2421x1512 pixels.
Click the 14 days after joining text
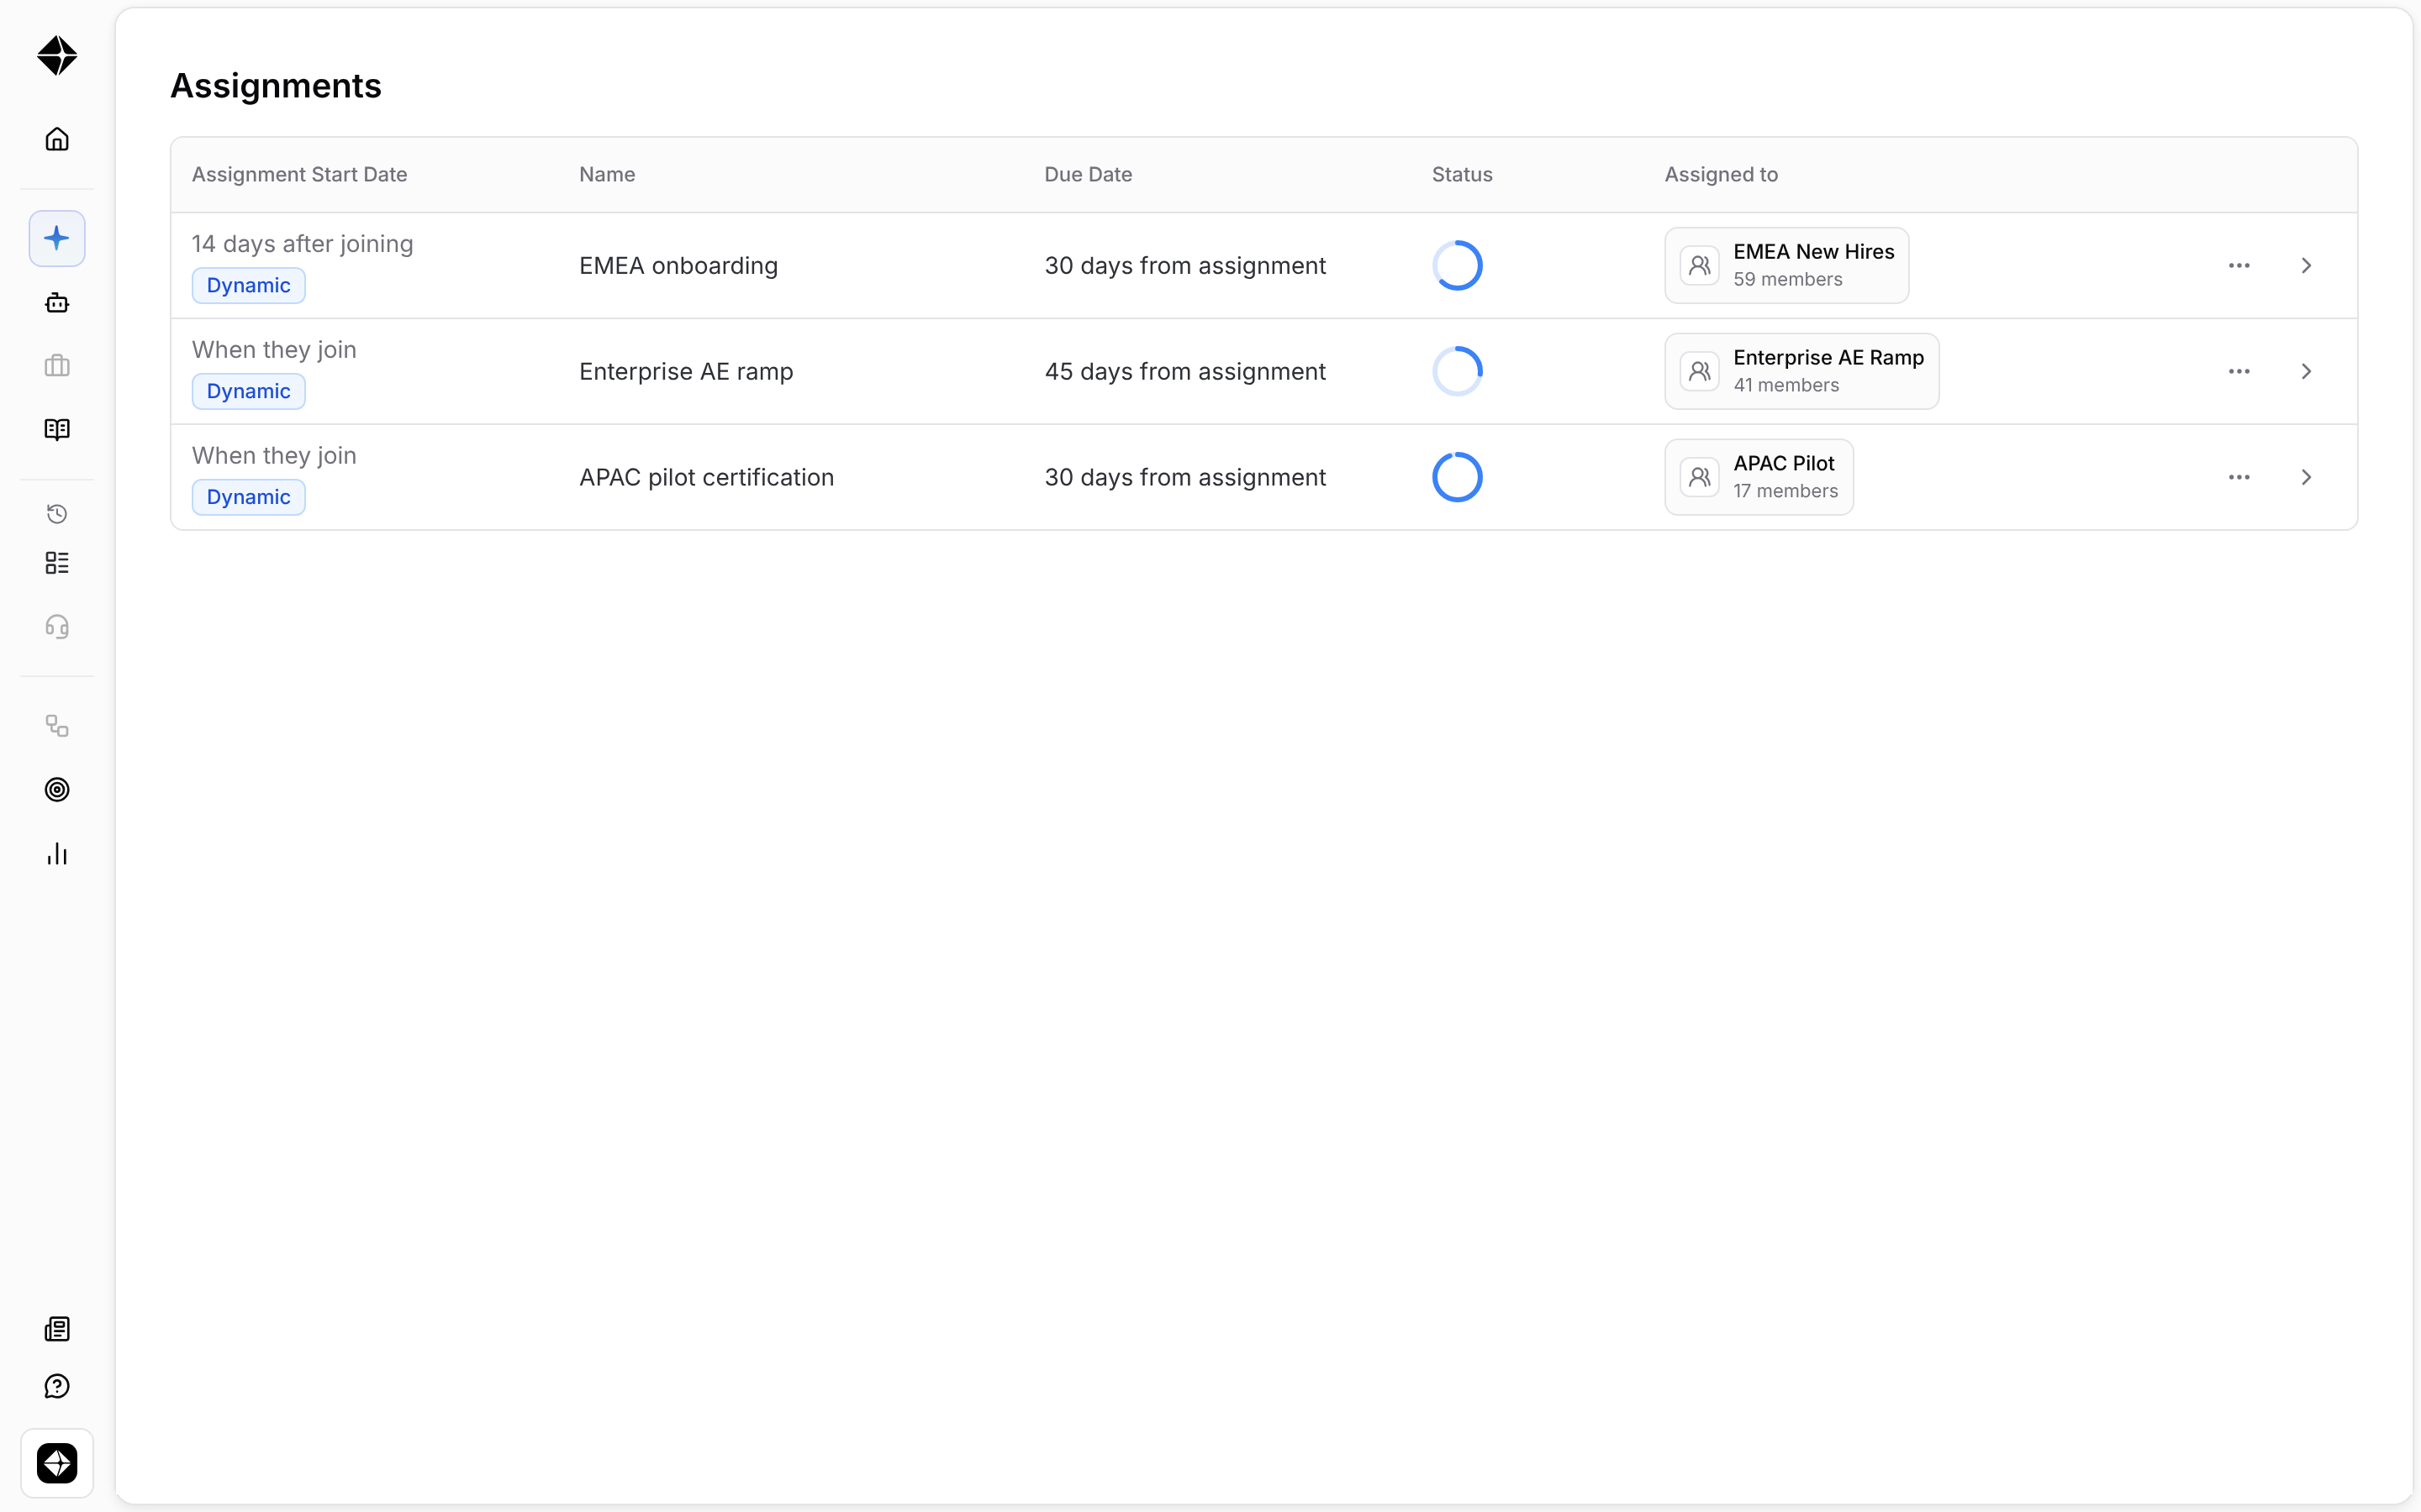point(302,244)
